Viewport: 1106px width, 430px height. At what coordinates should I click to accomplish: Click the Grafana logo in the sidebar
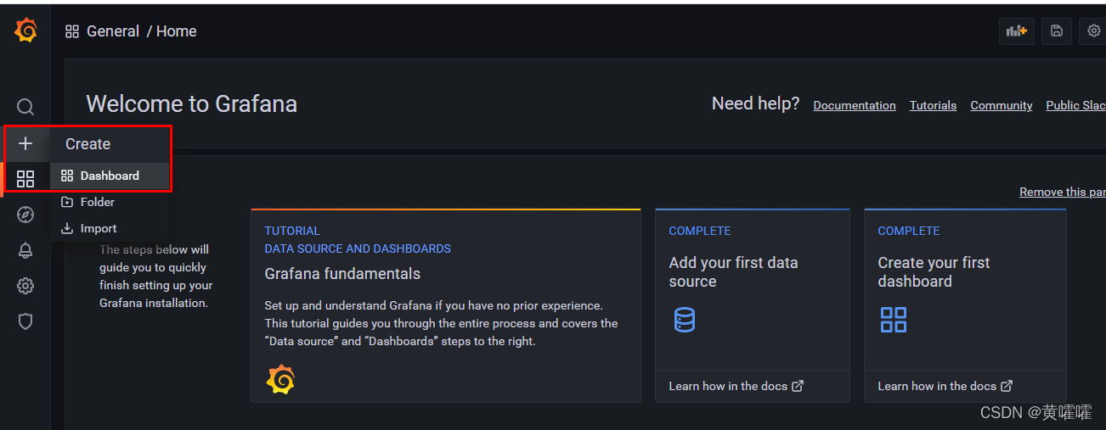25,31
